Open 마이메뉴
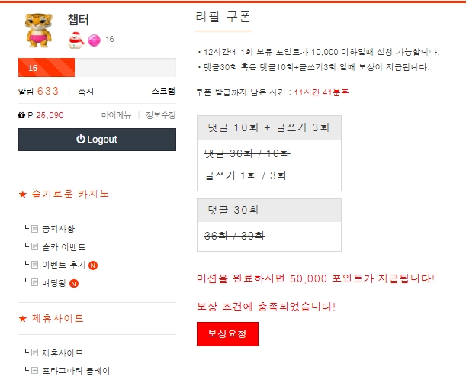Screen dimensions: 466x383 pos(116,115)
